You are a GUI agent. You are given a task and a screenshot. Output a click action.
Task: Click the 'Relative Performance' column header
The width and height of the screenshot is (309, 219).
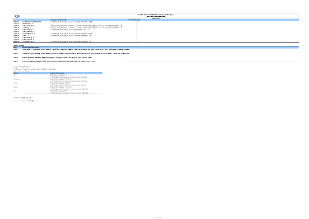coord(57,73)
